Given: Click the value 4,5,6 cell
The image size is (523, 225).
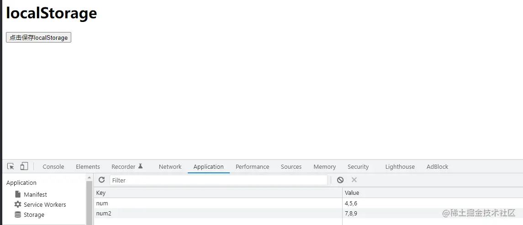Looking at the screenshot, I should tap(433, 203).
